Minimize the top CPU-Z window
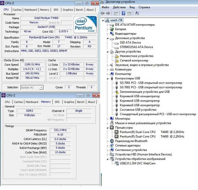Viewport: 198px width, 190px height. click(79, 3)
